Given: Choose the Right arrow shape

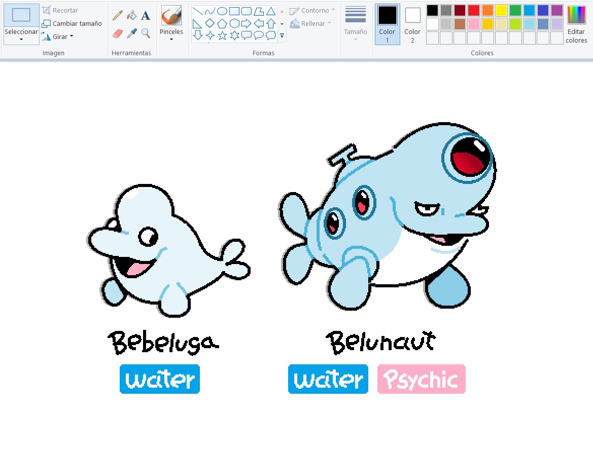Looking at the screenshot, I should [x=246, y=23].
